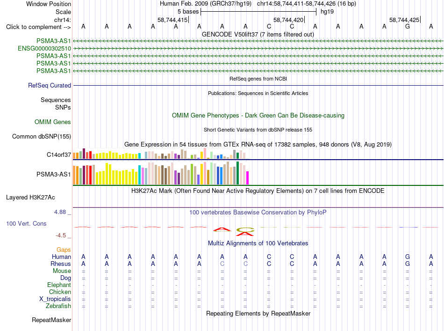Select the RepeatMasker track label
Image resolution: width=444 pixels, height=331 pixels.
coord(51,320)
